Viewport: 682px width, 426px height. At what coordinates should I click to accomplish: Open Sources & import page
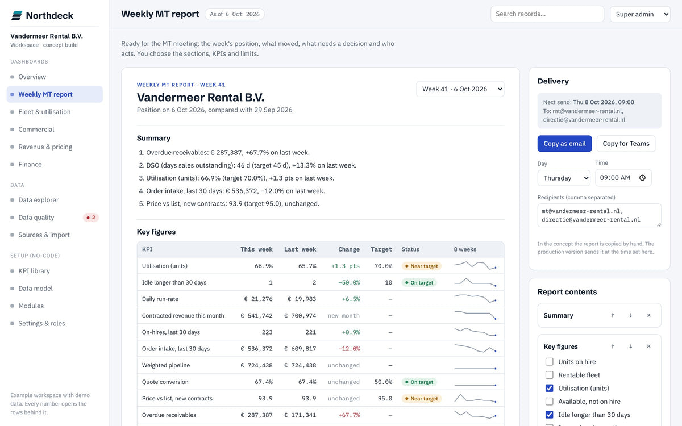point(55,235)
